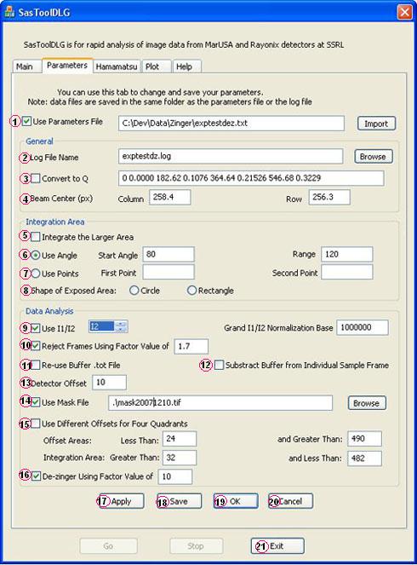Click Grand I1/I2 Normalization Base field
Screen dimensions: 417x565
(363, 327)
